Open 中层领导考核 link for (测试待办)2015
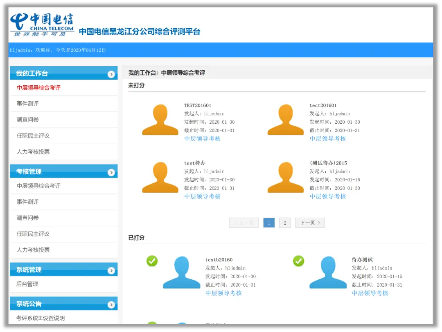 pos(327,196)
